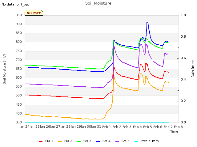Click the 650 y-axis tick label
This screenshot has height=147, width=197.
pyautogui.click(x=19, y=69)
